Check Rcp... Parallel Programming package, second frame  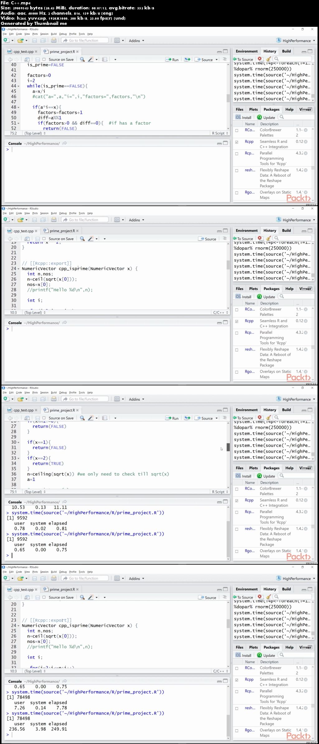237,333
